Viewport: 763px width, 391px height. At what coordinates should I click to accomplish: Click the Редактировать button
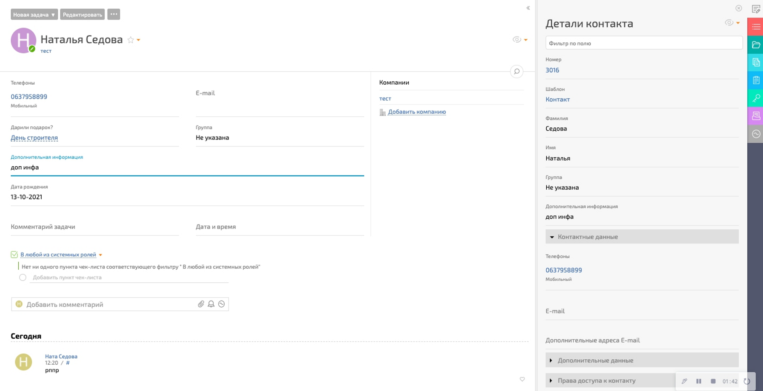[x=82, y=14]
